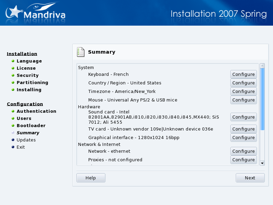The image size is (273, 205).
Task: Click the green bullet beside Language
Action: (13, 61)
